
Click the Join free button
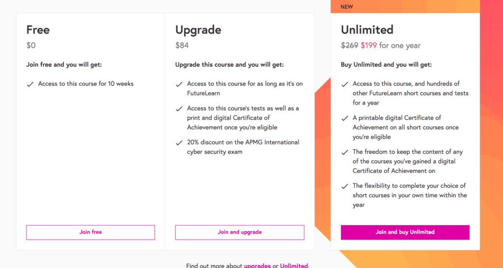pos(90,232)
